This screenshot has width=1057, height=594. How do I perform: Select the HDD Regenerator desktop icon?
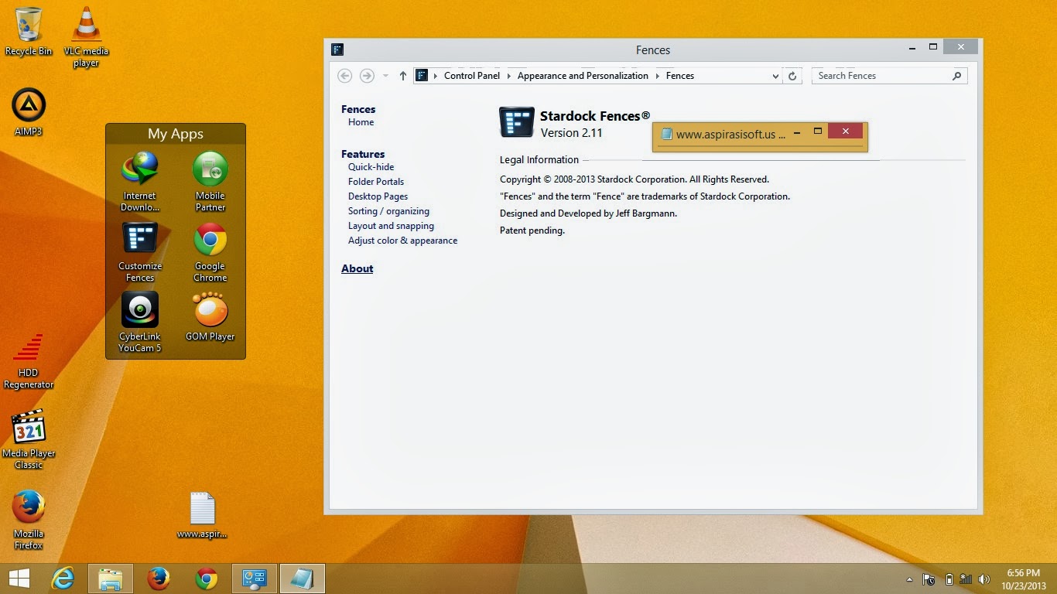(29, 361)
